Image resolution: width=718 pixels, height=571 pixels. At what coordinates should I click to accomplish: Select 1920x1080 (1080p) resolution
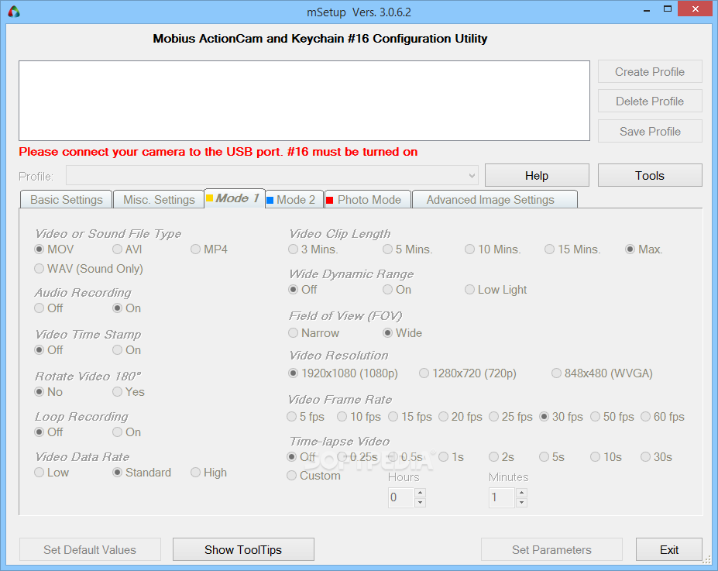pos(343,373)
